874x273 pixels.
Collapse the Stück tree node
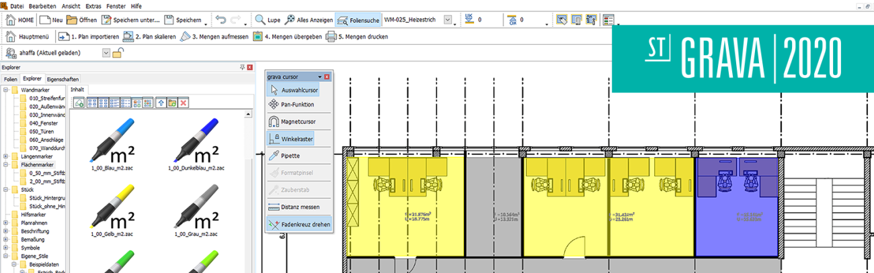[6, 190]
